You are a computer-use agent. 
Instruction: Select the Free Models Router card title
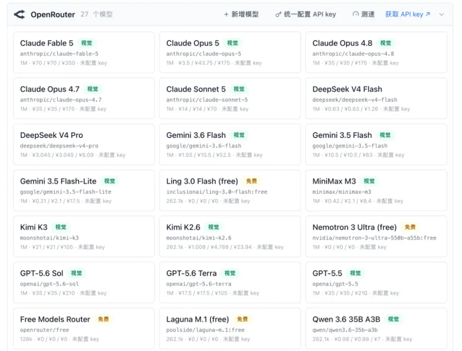55,319
